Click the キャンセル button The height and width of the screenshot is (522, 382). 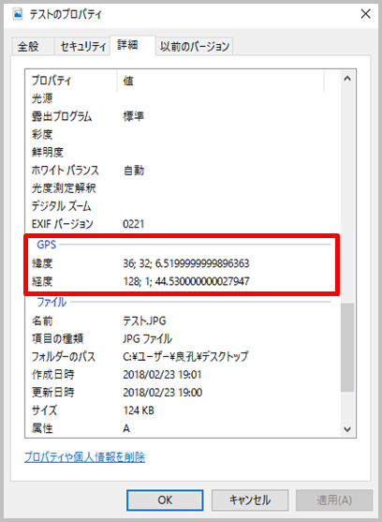coord(250,500)
